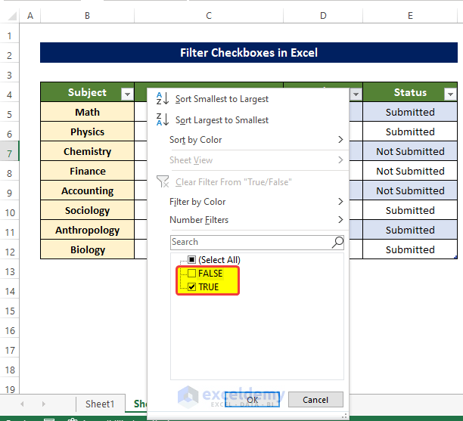Select column B header
This screenshot has width=463, height=421.
click(x=87, y=16)
